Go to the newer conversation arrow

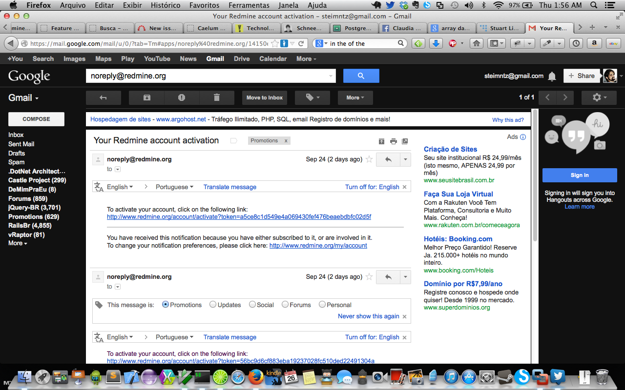547,97
